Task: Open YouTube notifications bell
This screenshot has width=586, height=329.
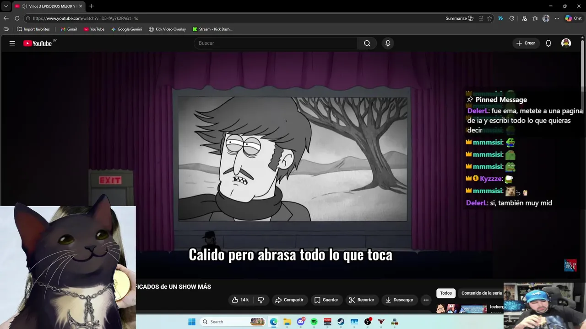Action: (x=548, y=43)
